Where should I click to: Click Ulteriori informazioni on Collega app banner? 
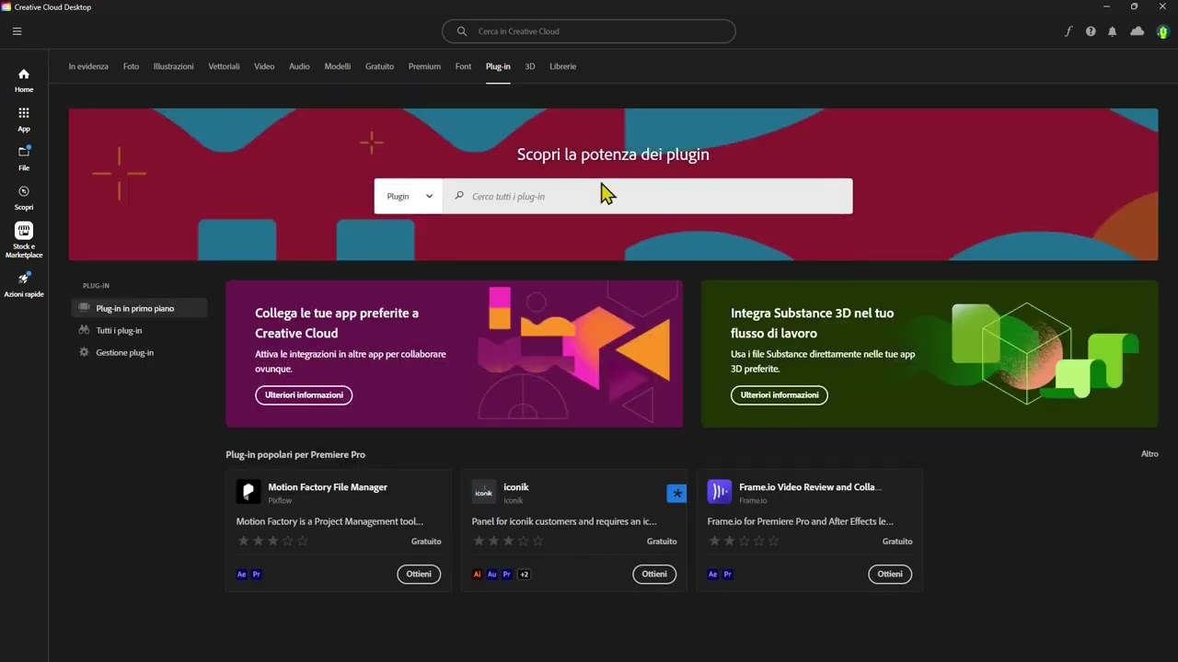304,395
